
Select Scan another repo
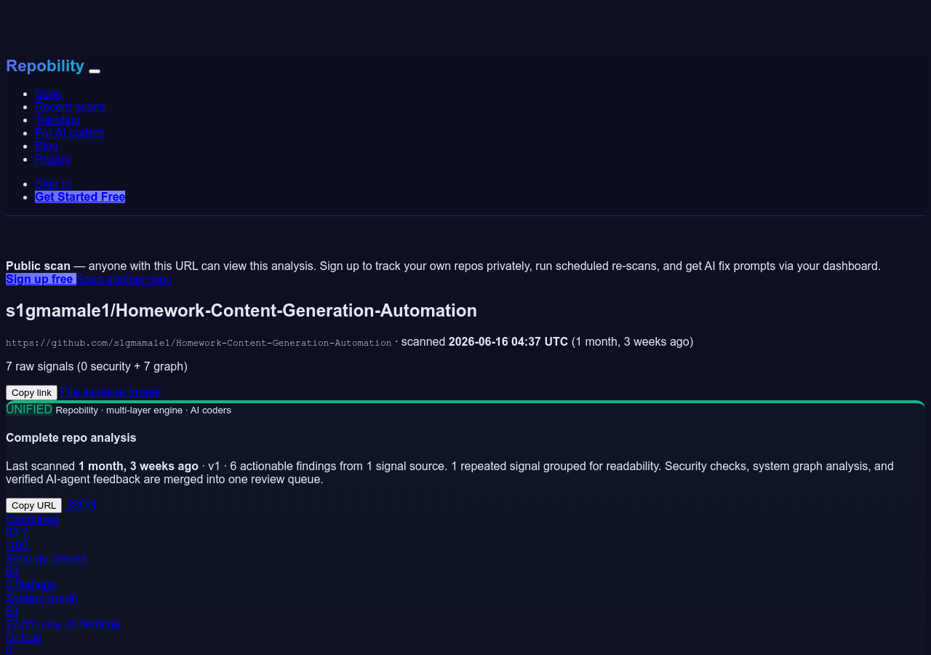click(x=124, y=279)
